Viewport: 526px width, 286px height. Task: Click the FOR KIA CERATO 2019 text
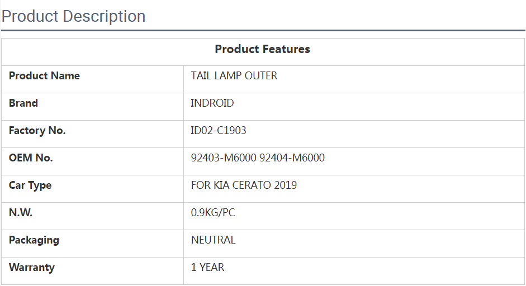point(243,185)
